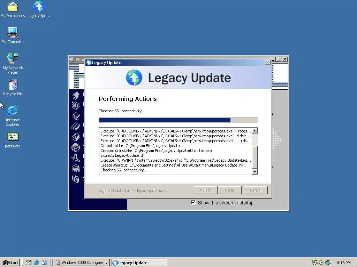Click the volume speaker tray icon
The width and height of the screenshot is (357, 267).
click(x=321, y=262)
